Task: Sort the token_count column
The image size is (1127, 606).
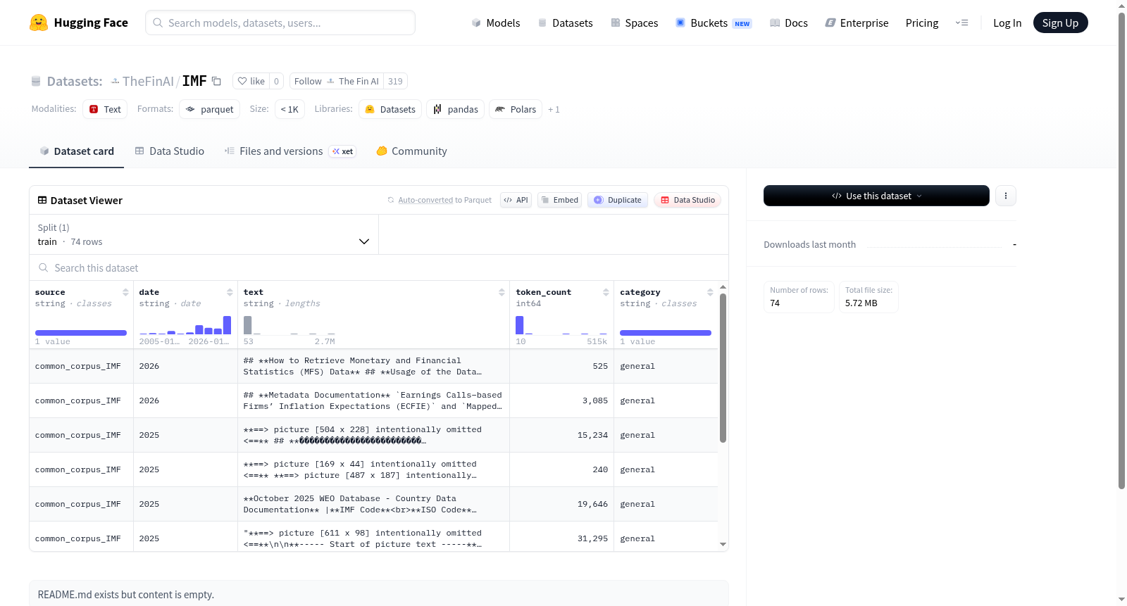Action: click(606, 292)
